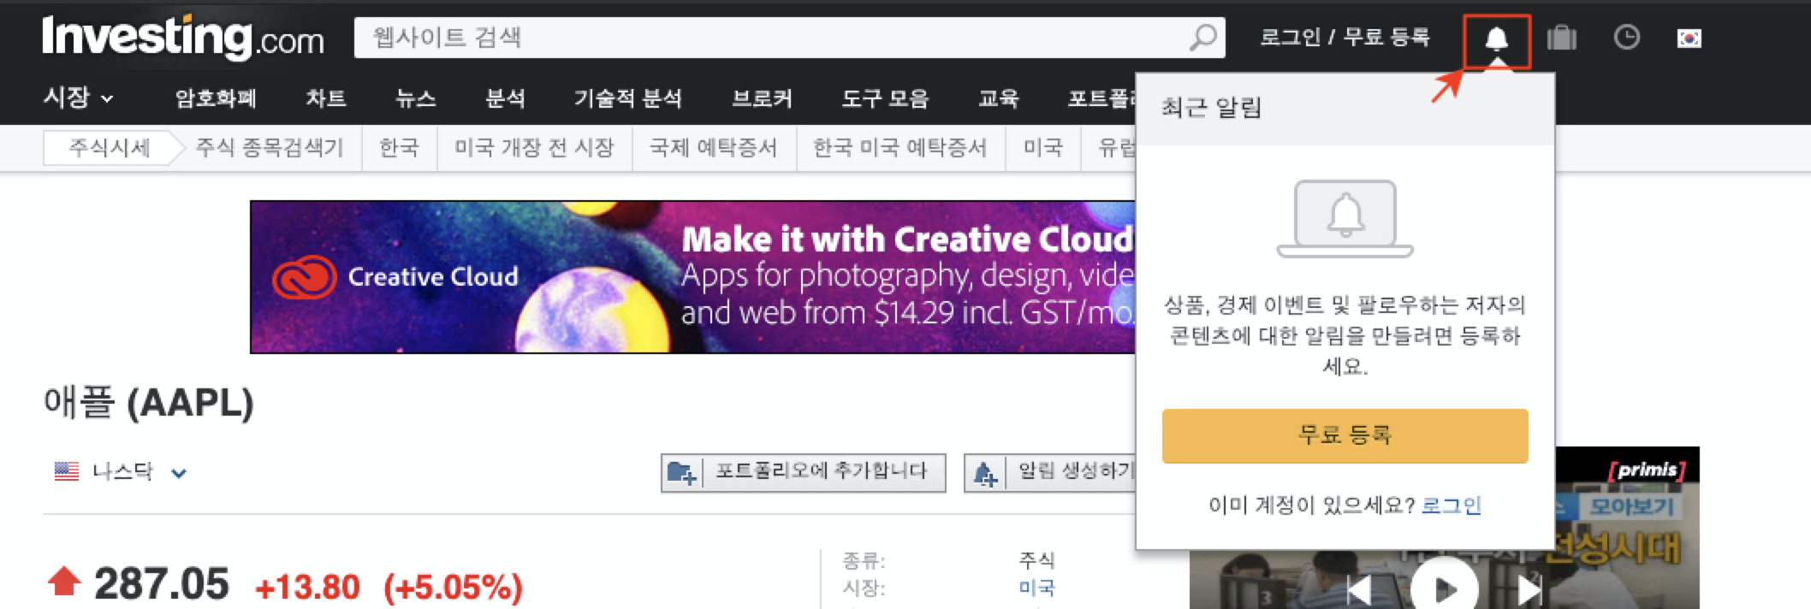
Task: Click 포트폴리오에 추가합니다 button
Action: 803,472
